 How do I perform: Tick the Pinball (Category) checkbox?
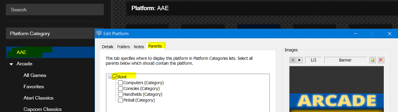(x=120, y=100)
